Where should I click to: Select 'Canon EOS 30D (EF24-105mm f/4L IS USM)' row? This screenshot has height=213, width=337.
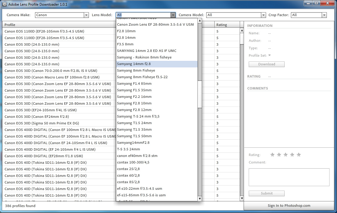(x=59, y=110)
